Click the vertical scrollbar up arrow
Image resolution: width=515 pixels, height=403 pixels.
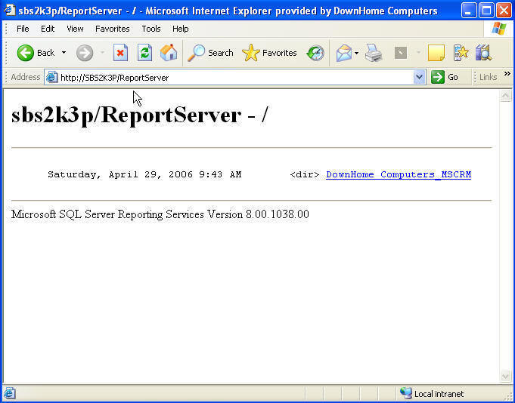pos(505,96)
